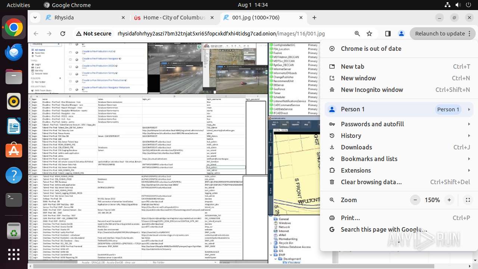Show applications grid
Screen dimensions: 478x269
tap(14, 254)
